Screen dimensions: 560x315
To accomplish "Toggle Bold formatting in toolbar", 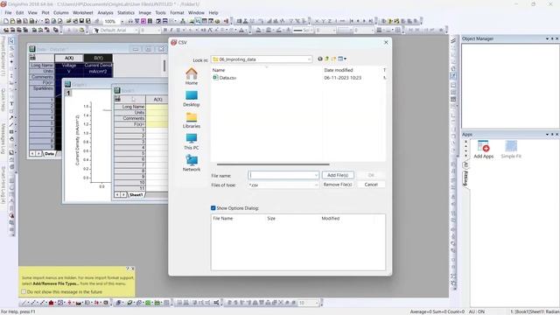I will tap(165, 31).
